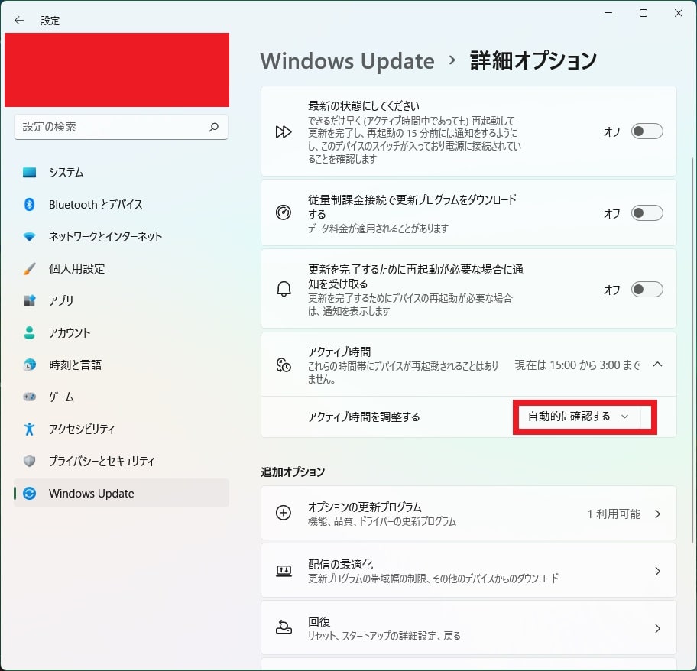
Task: Open 配信の最適化 chevron arrow
Action: point(658,572)
